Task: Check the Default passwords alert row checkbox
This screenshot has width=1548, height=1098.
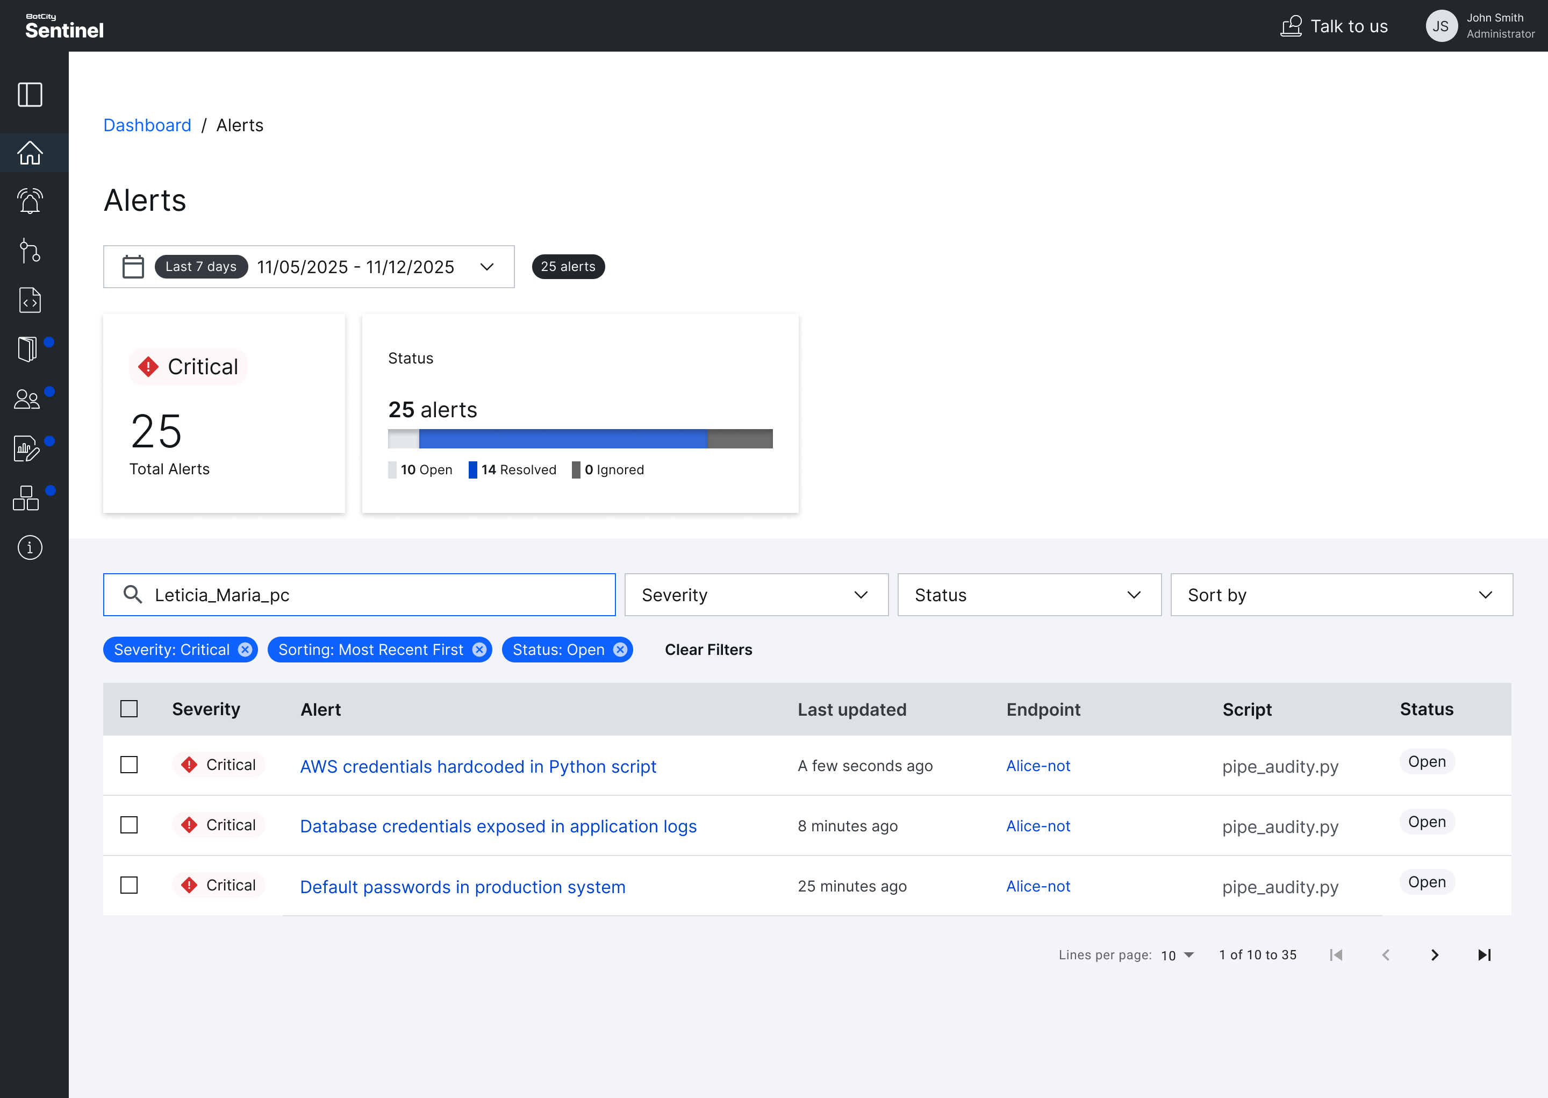Action: (129, 885)
